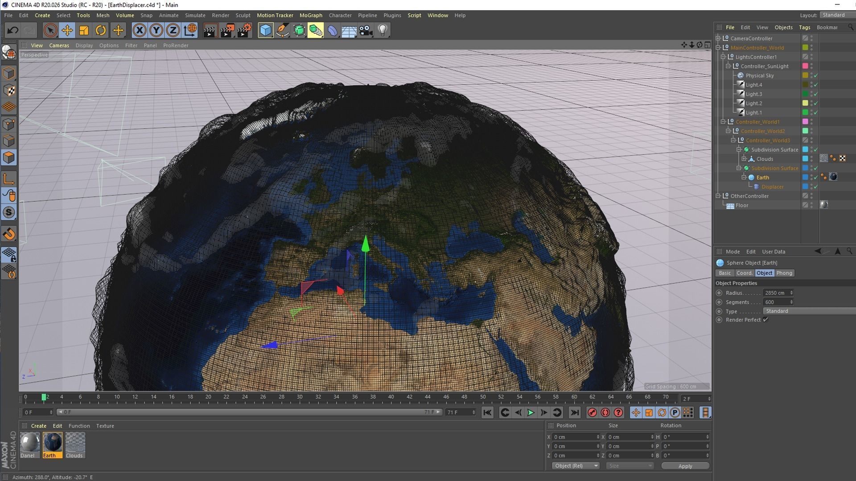
Task: Select the Move tool in toolbar
Action: [67, 30]
